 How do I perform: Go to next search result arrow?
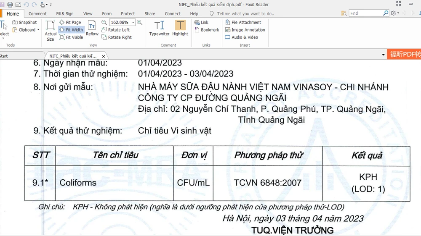pyautogui.click(x=413, y=13)
